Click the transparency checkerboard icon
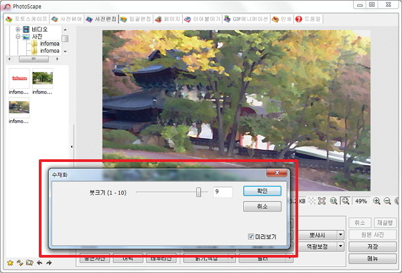 click(312, 201)
